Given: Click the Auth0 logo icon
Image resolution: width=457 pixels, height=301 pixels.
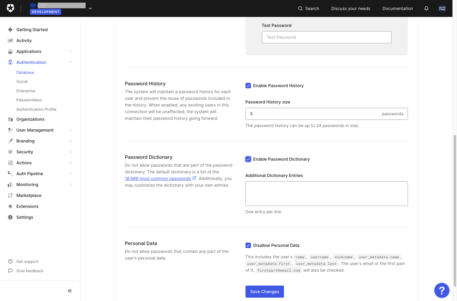Looking at the screenshot, I should pyautogui.click(x=10, y=8).
